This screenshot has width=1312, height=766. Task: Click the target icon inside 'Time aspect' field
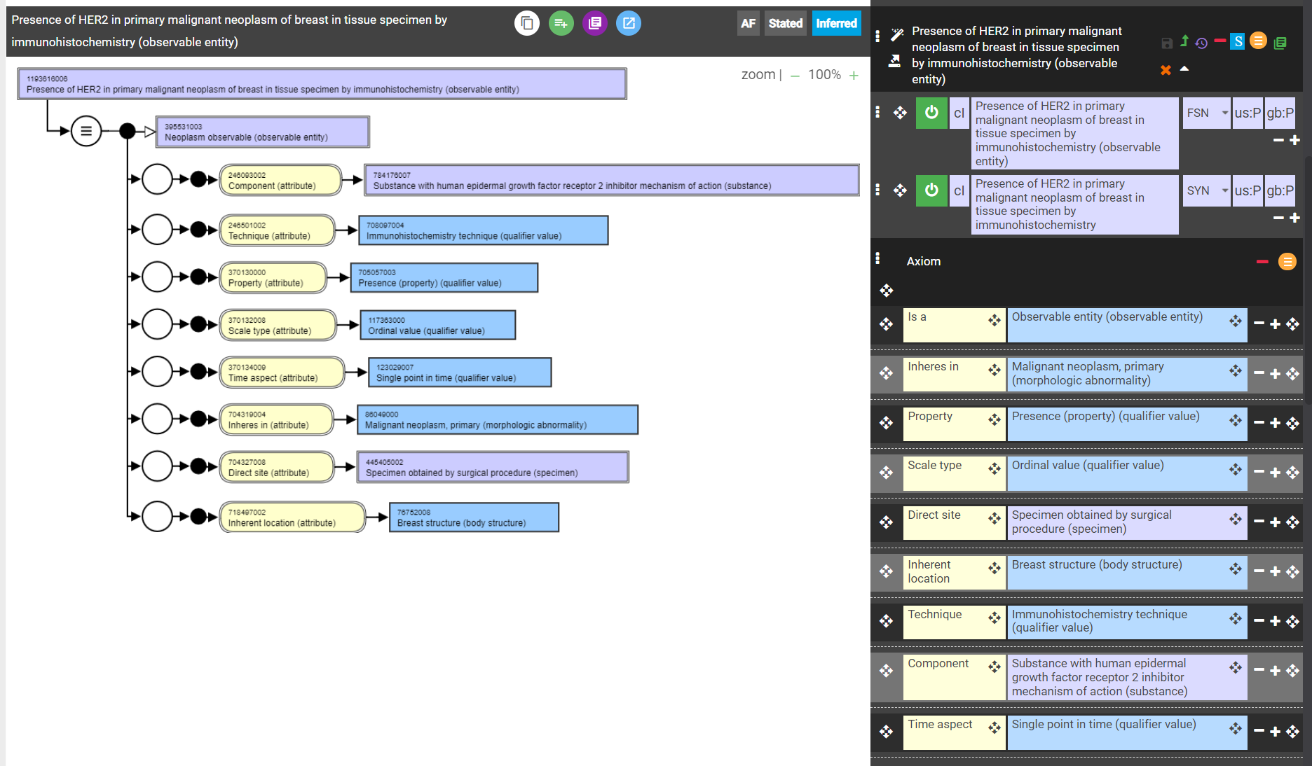tap(995, 728)
